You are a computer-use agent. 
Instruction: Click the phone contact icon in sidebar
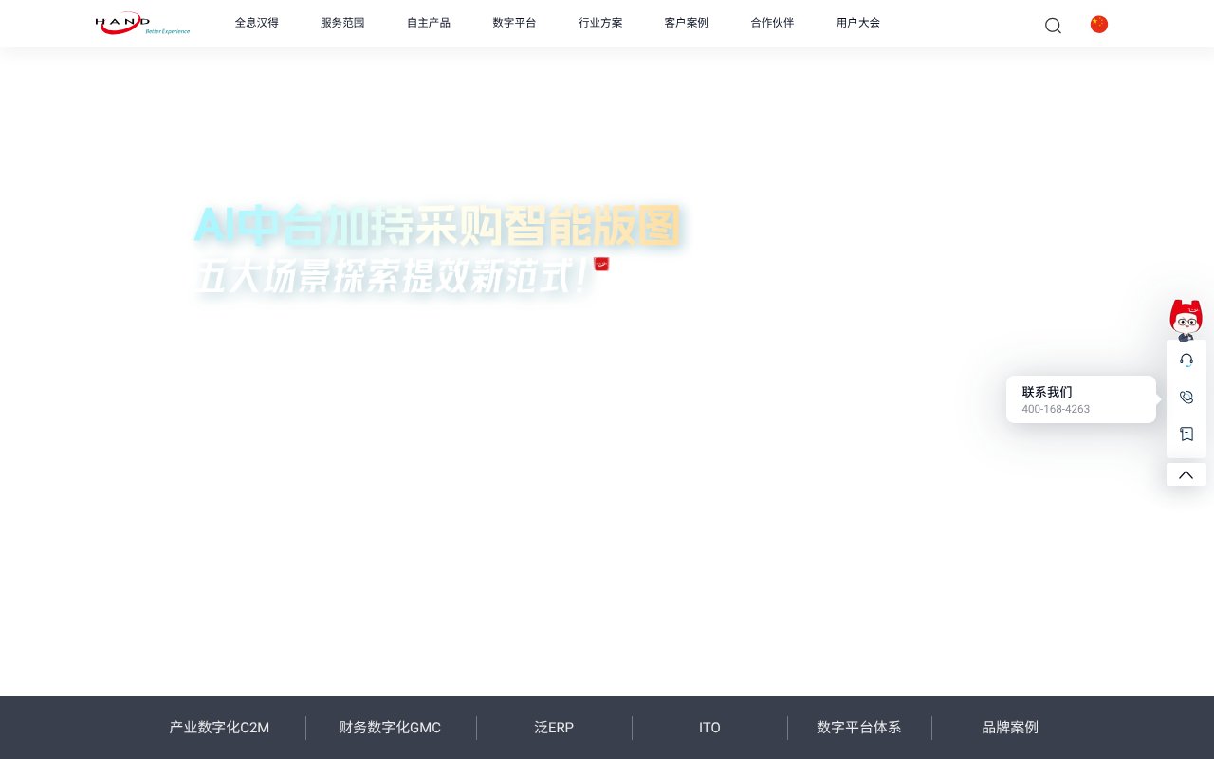click(x=1186, y=397)
